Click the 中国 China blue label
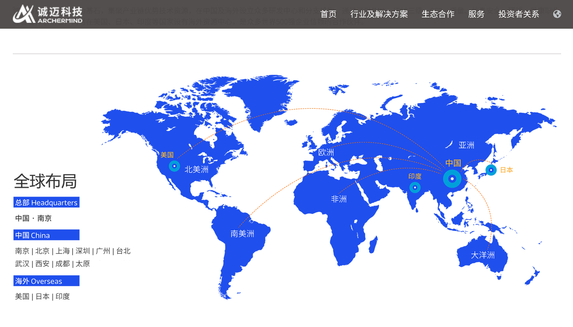 (46, 235)
